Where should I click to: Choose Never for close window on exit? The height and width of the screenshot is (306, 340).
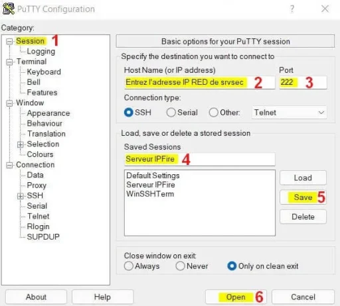(x=180, y=266)
